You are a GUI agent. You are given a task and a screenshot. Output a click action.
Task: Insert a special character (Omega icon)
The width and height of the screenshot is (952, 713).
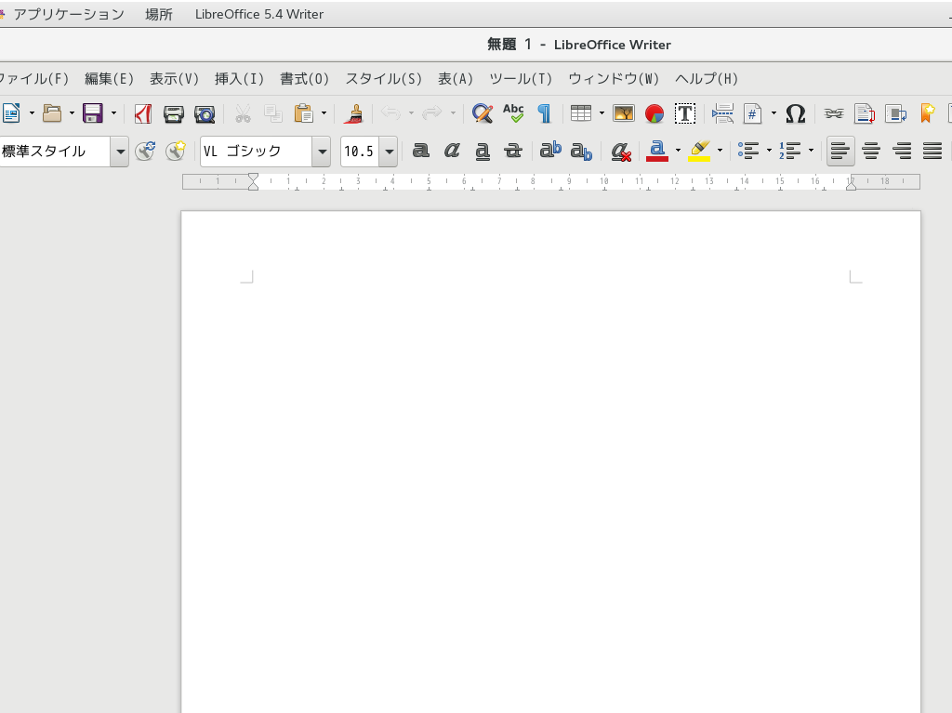coord(795,113)
